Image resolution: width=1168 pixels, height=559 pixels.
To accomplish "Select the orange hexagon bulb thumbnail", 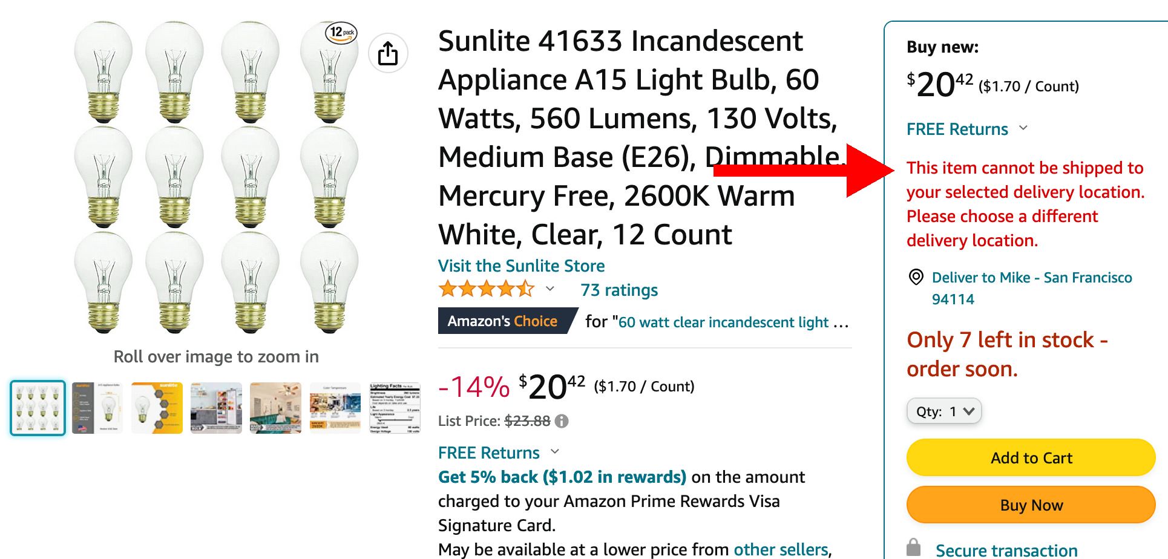I will pos(157,408).
